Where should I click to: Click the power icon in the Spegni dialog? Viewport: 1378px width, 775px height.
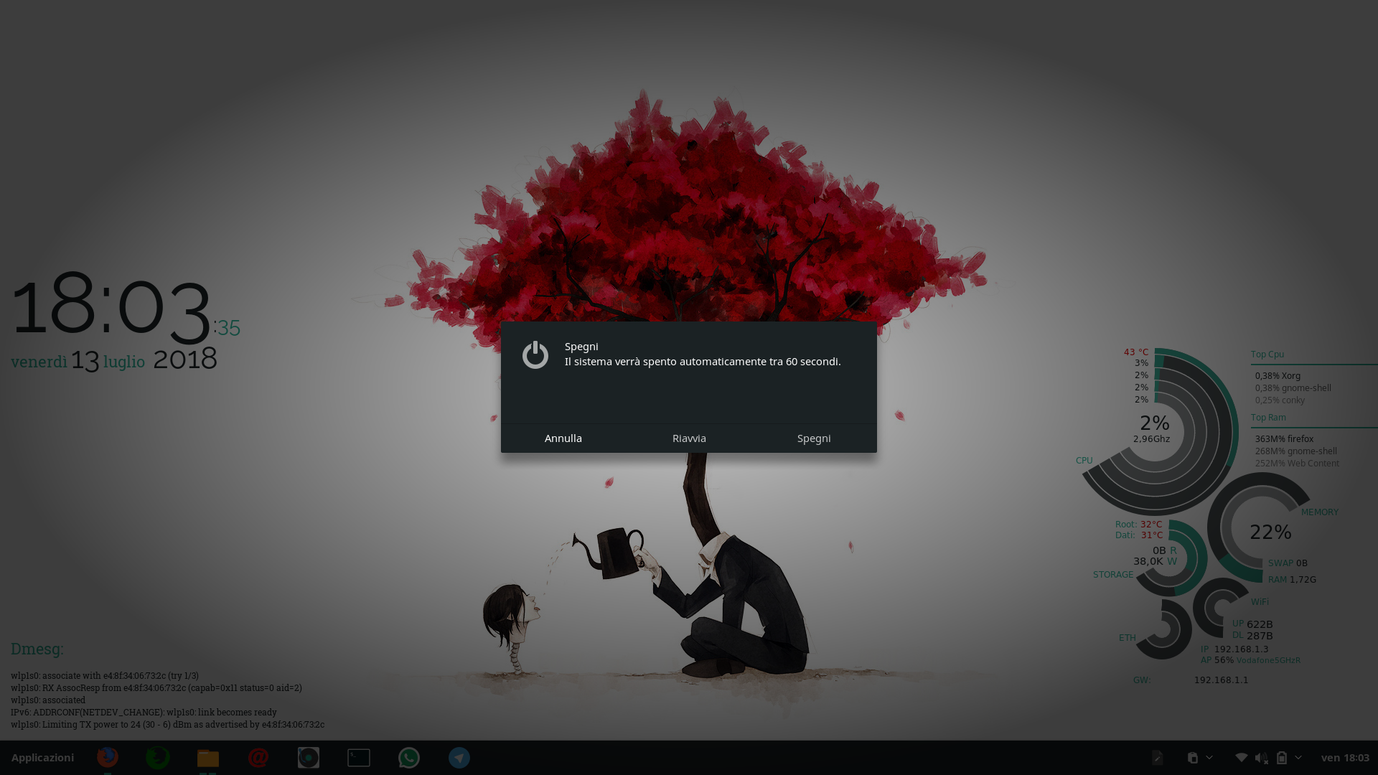pyautogui.click(x=535, y=354)
